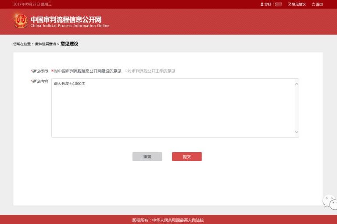Open the WeChat floating icon
337x224 pixels.
coord(330,202)
